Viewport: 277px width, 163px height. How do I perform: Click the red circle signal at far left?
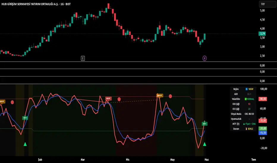(x=12, y=102)
